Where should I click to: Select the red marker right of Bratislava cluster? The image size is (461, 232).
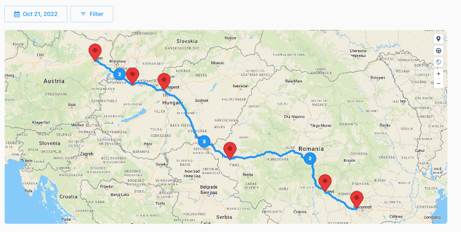click(133, 75)
